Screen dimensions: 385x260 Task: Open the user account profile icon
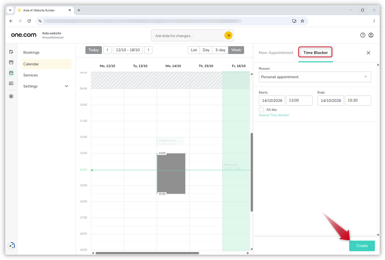click(x=371, y=35)
